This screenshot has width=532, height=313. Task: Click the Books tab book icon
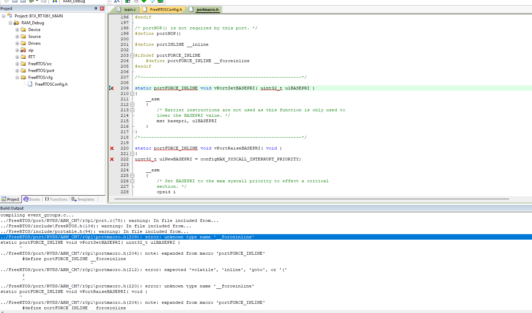26,199
